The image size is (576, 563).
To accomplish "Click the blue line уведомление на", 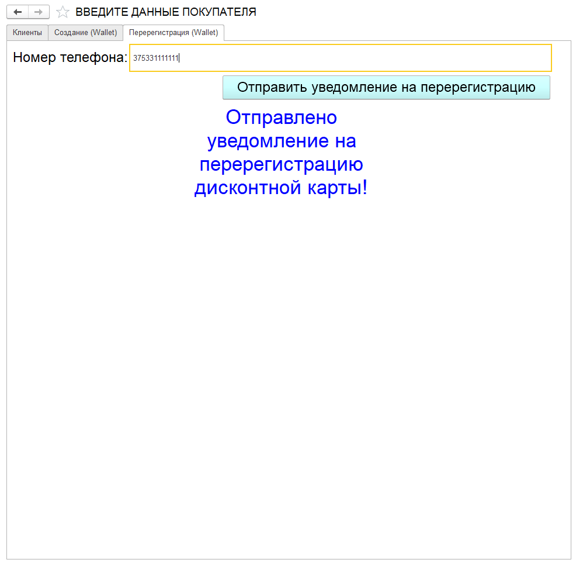I will [281, 141].
